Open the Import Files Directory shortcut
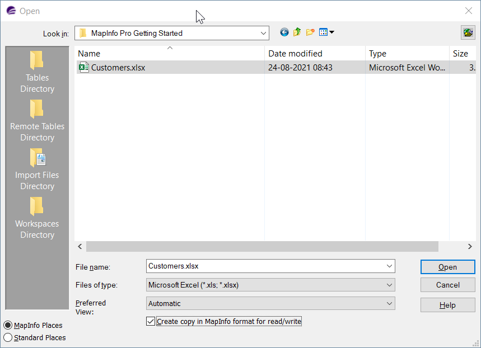Screen dimensions: 481x348 coord(37,170)
